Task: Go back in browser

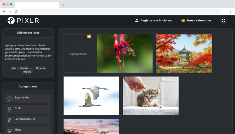Action: [4, 12]
